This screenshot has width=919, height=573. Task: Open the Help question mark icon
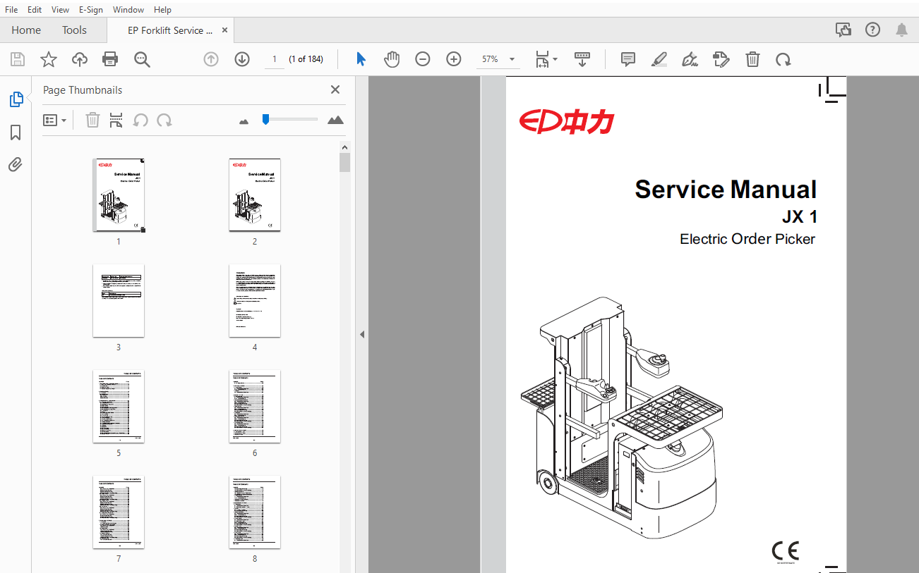click(873, 30)
